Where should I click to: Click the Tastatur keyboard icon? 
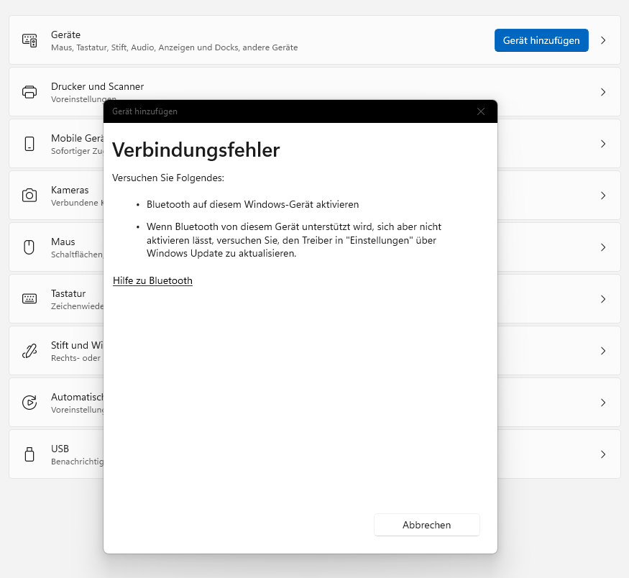coord(29,299)
